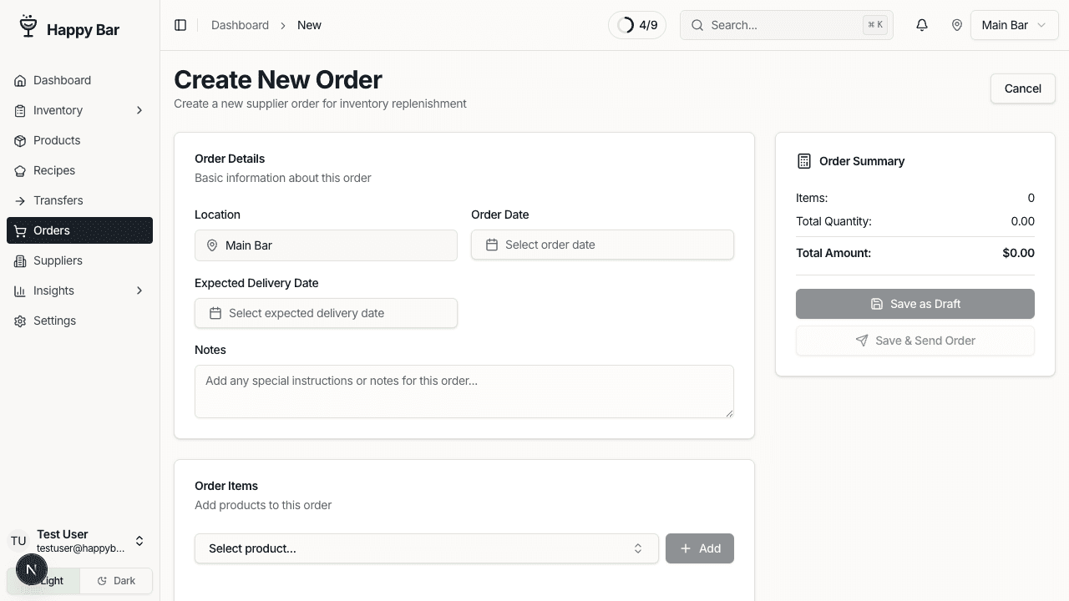The image size is (1069, 601).
Task: Open the Expected Delivery Date picker
Action: [x=326, y=313]
